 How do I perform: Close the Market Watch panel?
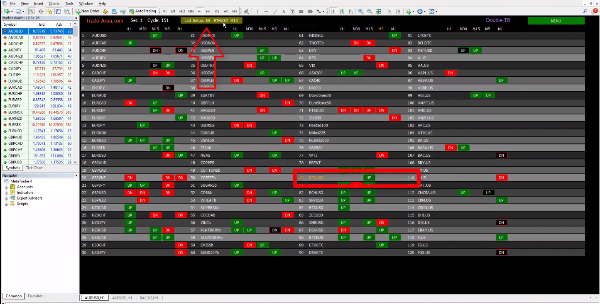point(76,18)
